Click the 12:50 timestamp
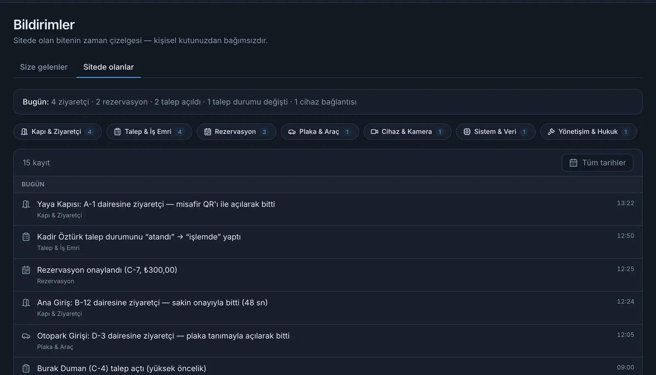Viewport: 656px width, 375px height. [x=625, y=236]
